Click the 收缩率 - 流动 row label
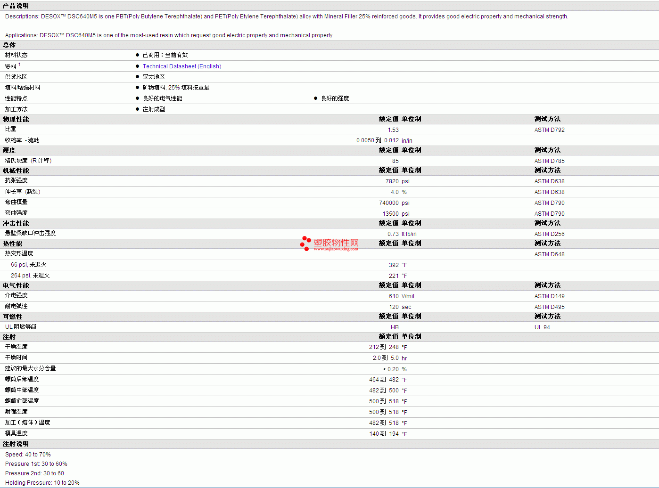The image size is (659, 488). click(22, 140)
